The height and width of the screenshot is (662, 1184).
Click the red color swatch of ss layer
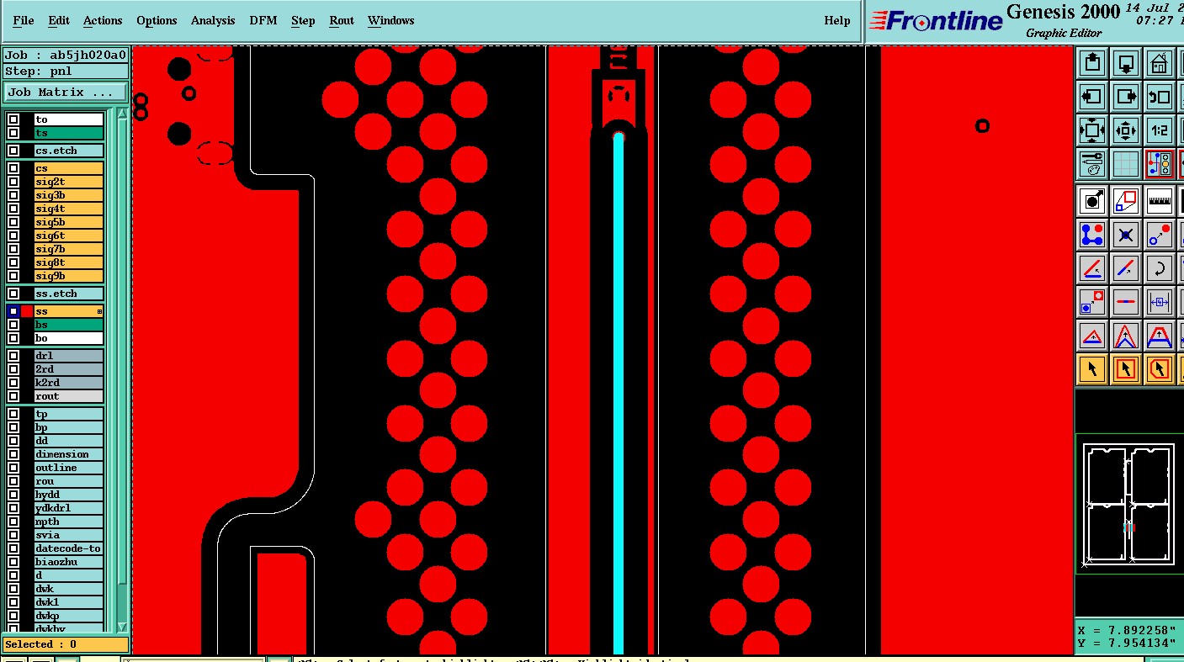(x=27, y=311)
